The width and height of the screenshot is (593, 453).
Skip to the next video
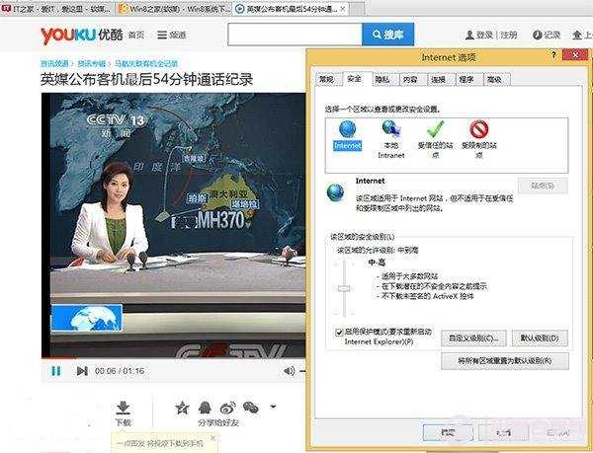tap(82, 371)
